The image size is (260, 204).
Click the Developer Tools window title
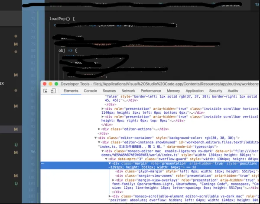point(159,84)
